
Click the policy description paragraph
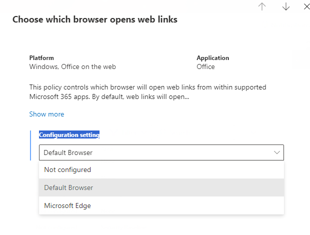147,91
